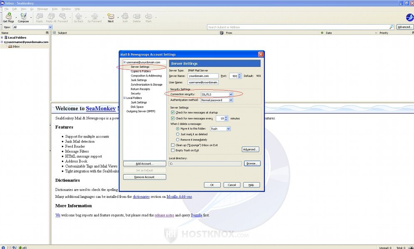This screenshot has height=249, width=414.
Task: Close the Account Settings dialog
Action: point(261,54)
